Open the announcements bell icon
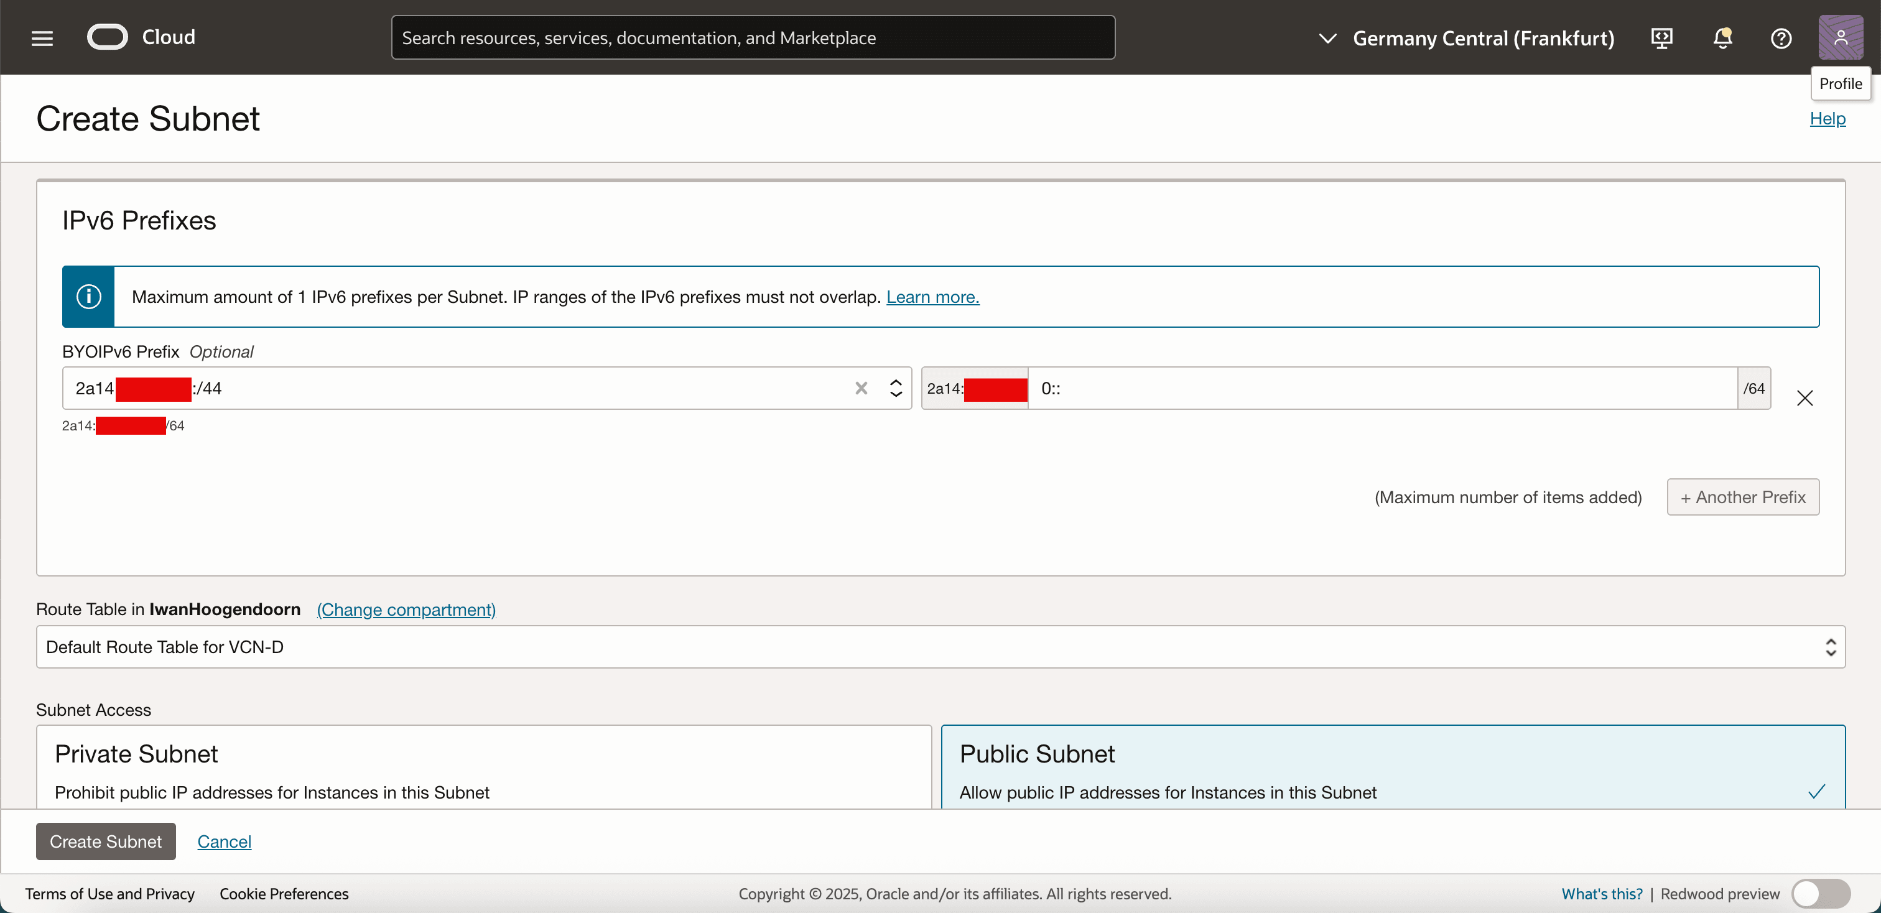Screen dimensions: 1881x913 tap(1722, 38)
